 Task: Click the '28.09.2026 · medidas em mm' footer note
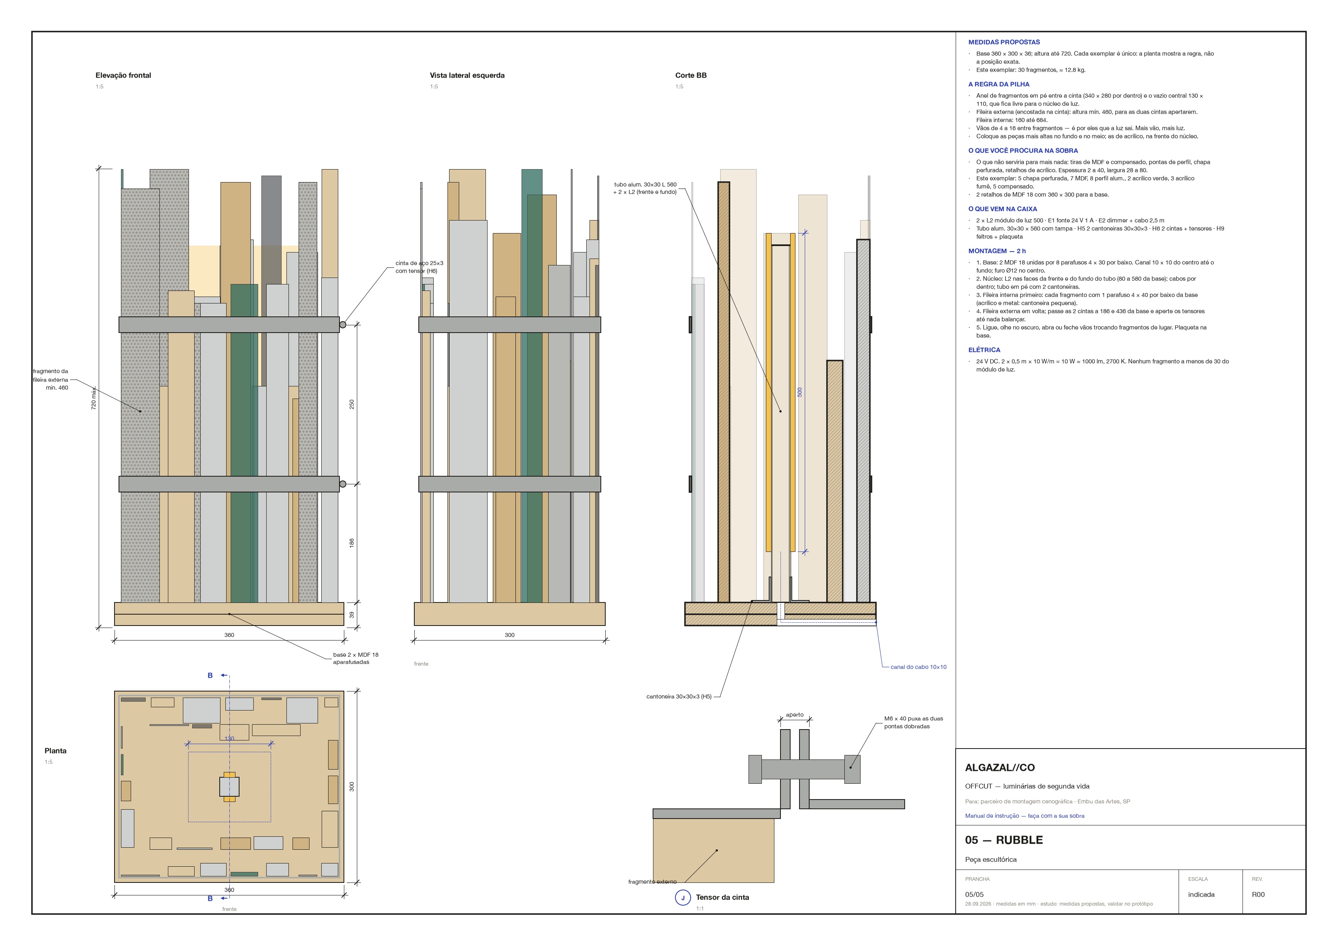click(1059, 904)
